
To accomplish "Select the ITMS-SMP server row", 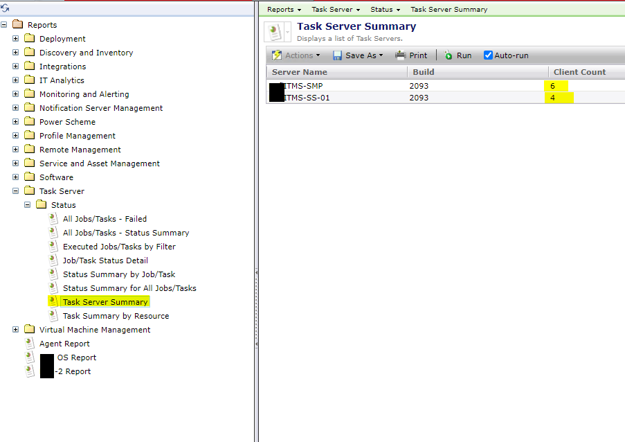I will pyautogui.click(x=446, y=86).
